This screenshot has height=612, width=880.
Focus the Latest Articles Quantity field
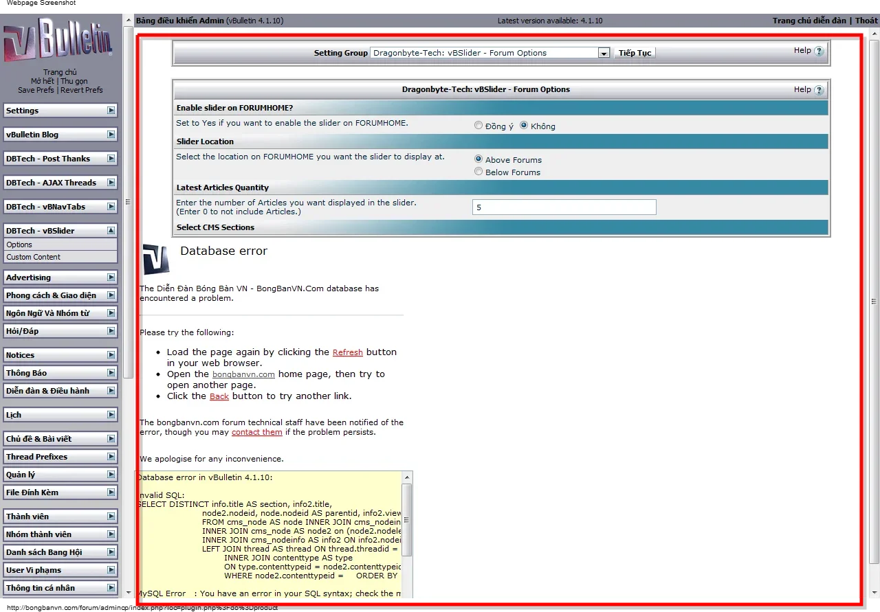click(x=564, y=207)
